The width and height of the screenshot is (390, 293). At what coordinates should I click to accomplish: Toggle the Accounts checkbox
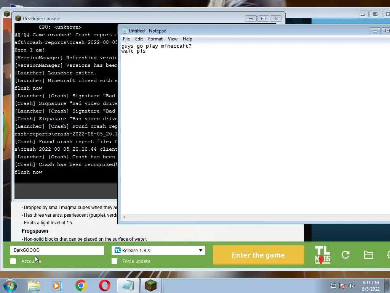point(13,261)
